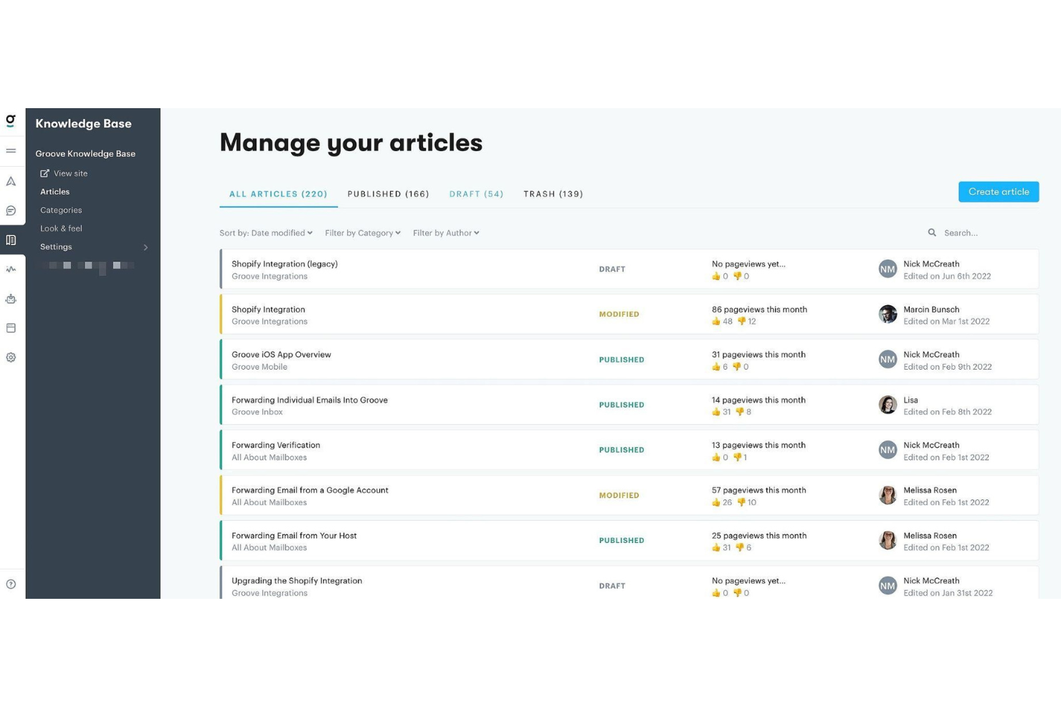Open the robot automations icon
Viewport: 1061px width, 707px height.
pyautogui.click(x=11, y=299)
